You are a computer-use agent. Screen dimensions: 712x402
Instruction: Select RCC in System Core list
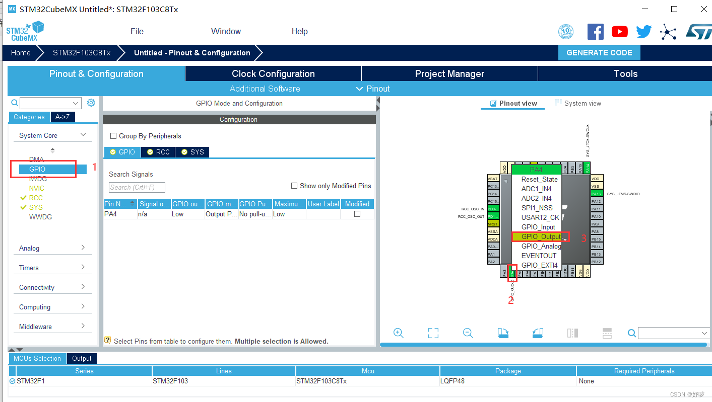pos(36,198)
